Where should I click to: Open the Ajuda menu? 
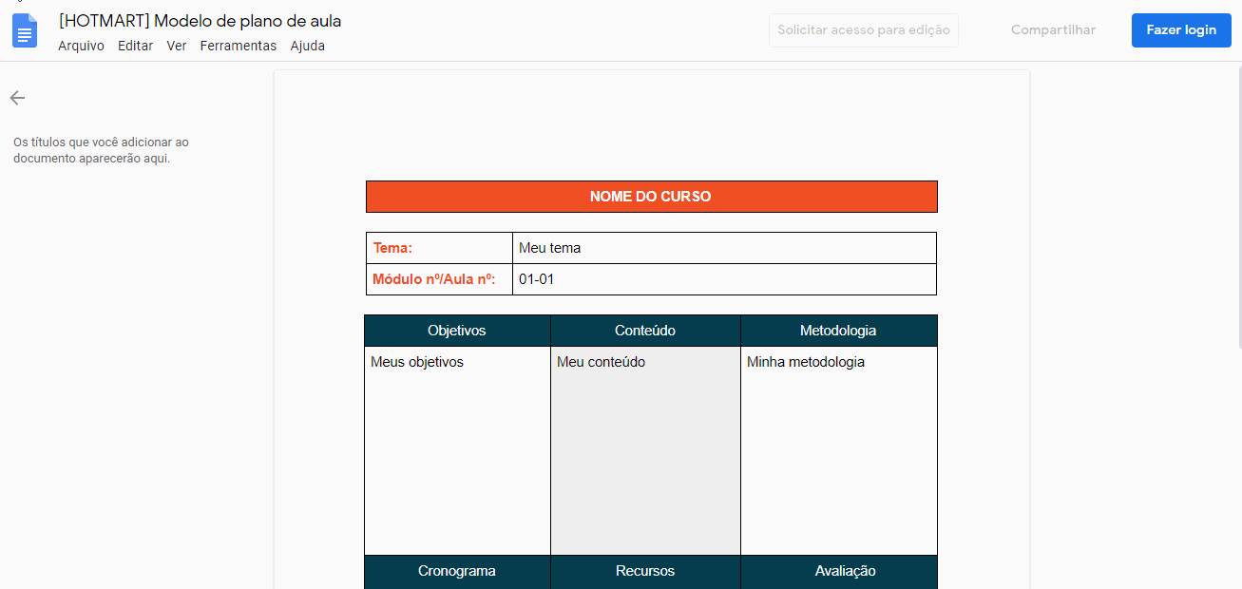307,46
